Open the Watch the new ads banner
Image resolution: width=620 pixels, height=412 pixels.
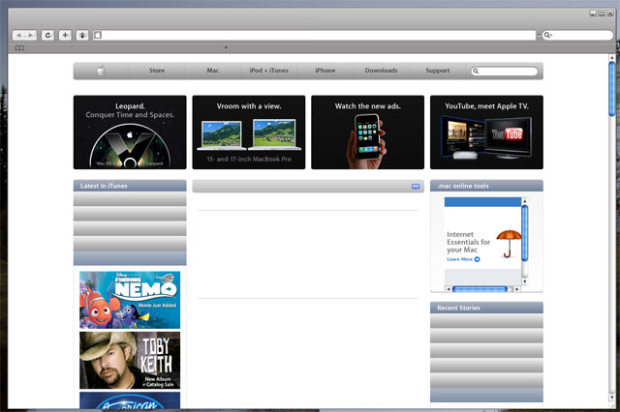coord(368,132)
